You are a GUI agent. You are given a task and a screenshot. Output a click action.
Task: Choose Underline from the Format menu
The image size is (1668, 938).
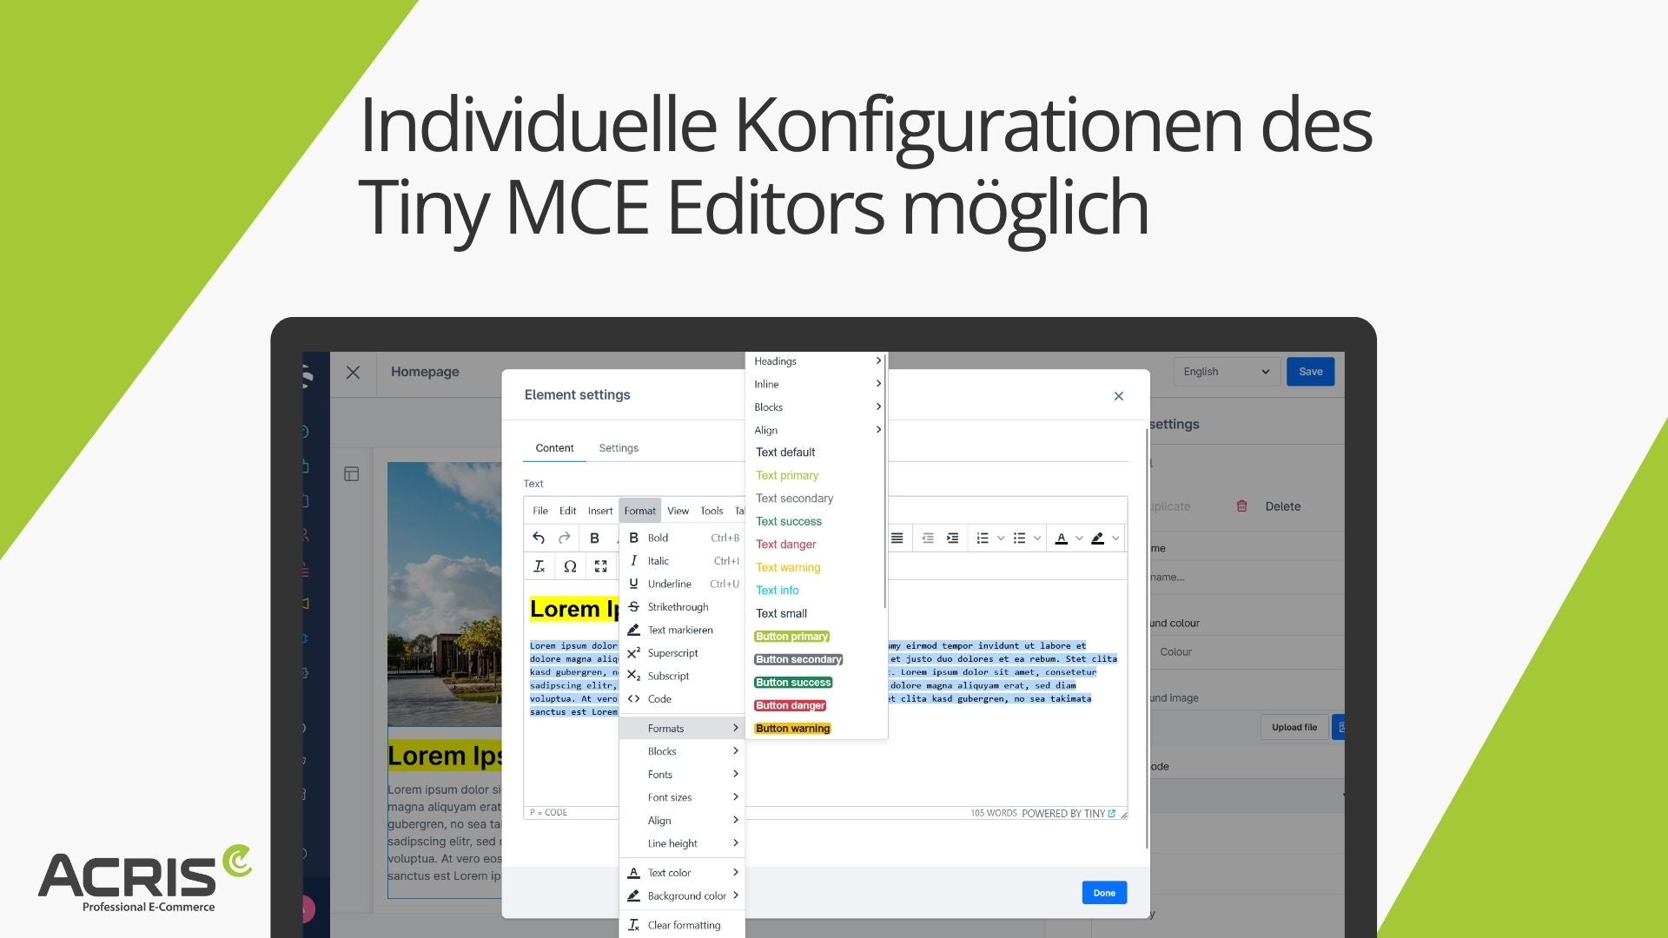click(x=682, y=585)
